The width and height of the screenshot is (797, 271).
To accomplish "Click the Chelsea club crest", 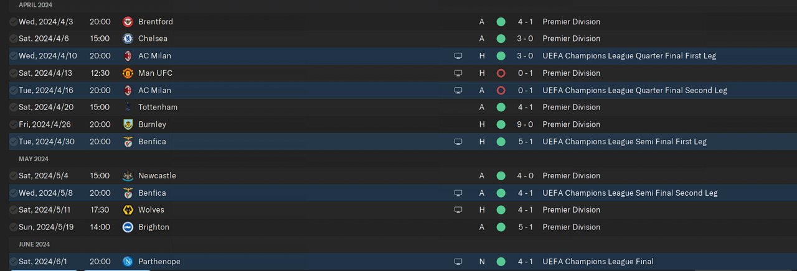I will [x=128, y=39].
